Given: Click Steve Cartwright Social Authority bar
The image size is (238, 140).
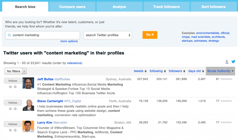Looking at the screenshot, I should [226, 101].
